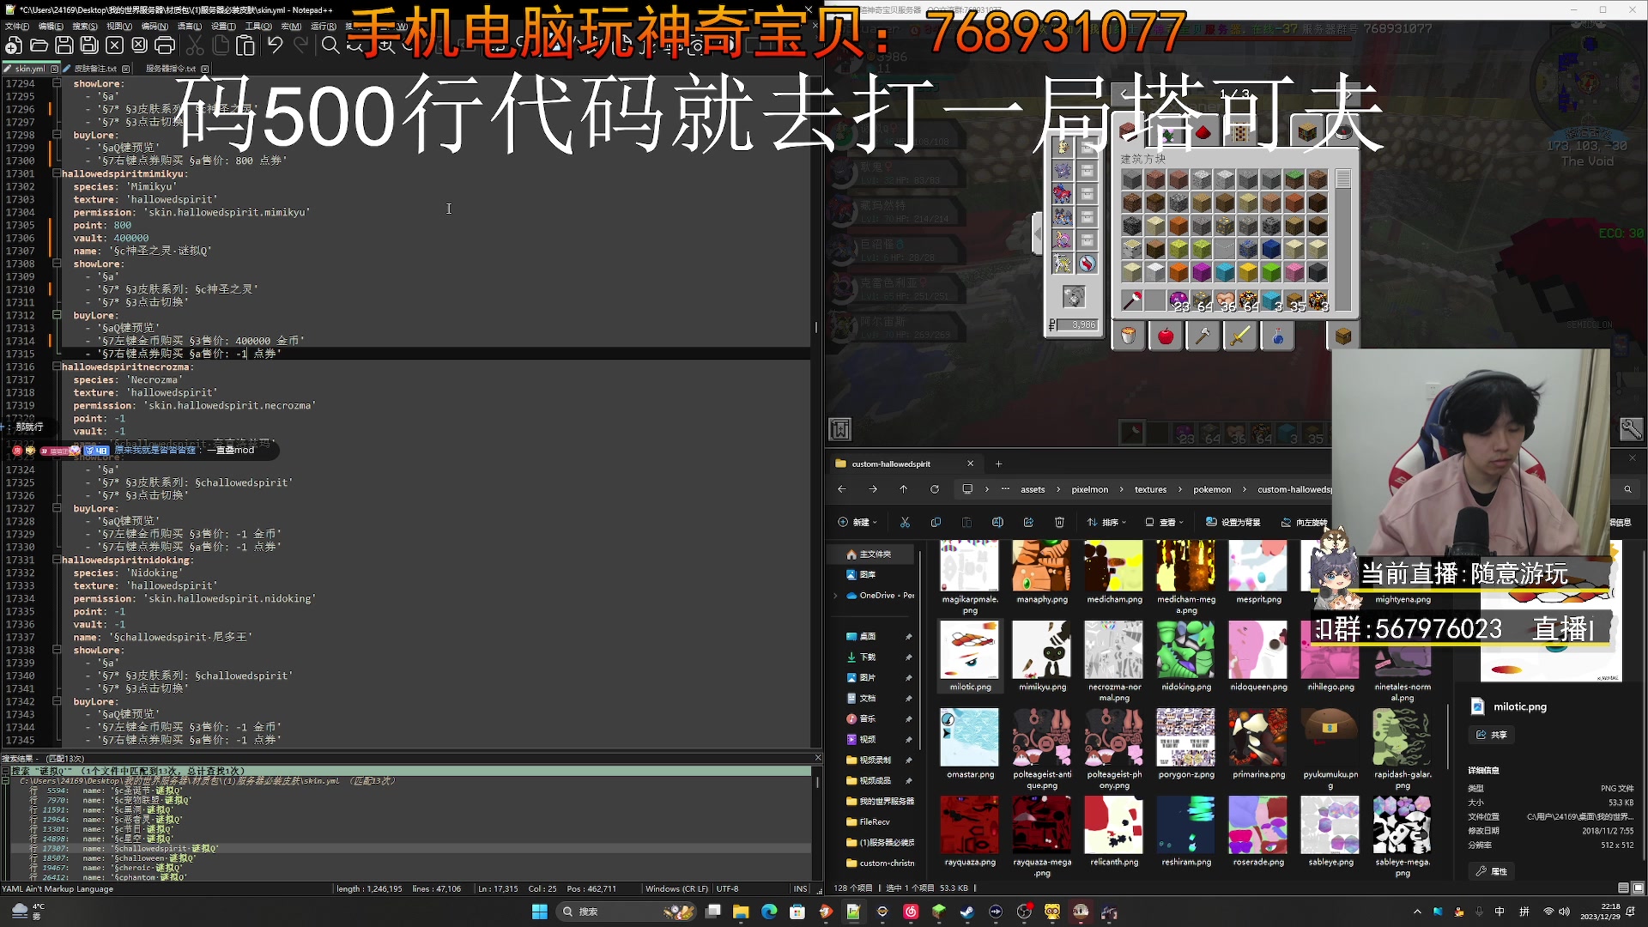Open the 查看 view dropdown in File Explorer

click(1164, 522)
